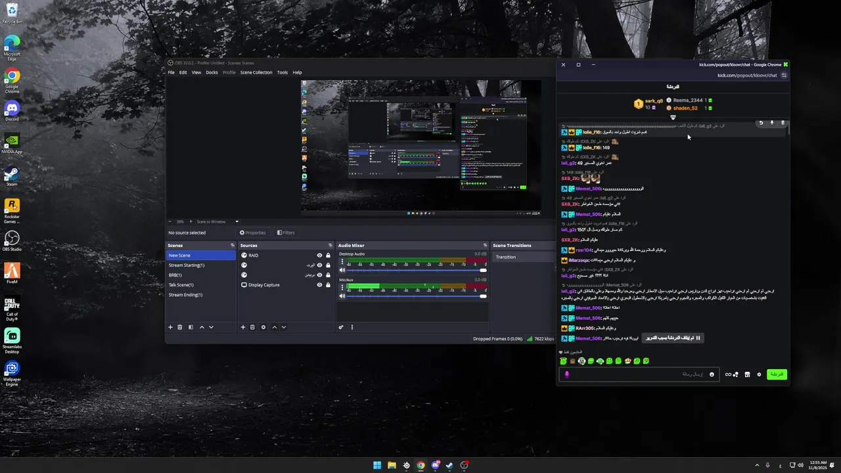This screenshot has width=841, height=473.
Task: Select BRB(1) scene
Action: click(200, 275)
